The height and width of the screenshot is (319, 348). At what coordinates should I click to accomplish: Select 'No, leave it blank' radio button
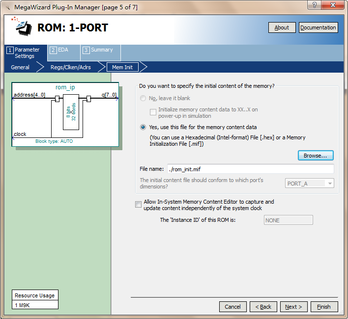(x=143, y=98)
